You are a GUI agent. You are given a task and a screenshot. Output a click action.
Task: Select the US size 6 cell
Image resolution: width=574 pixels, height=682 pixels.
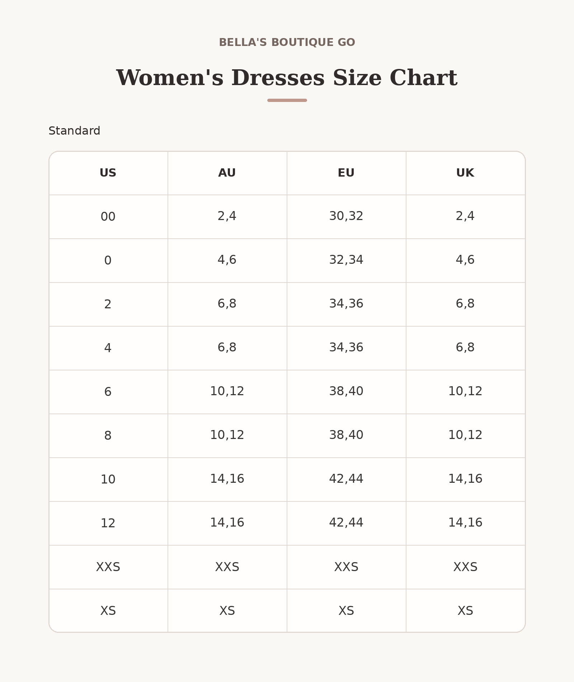pyautogui.click(x=108, y=392)
